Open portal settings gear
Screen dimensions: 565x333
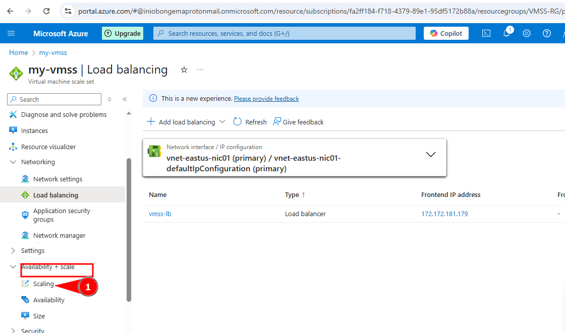(x=527, y=33)
